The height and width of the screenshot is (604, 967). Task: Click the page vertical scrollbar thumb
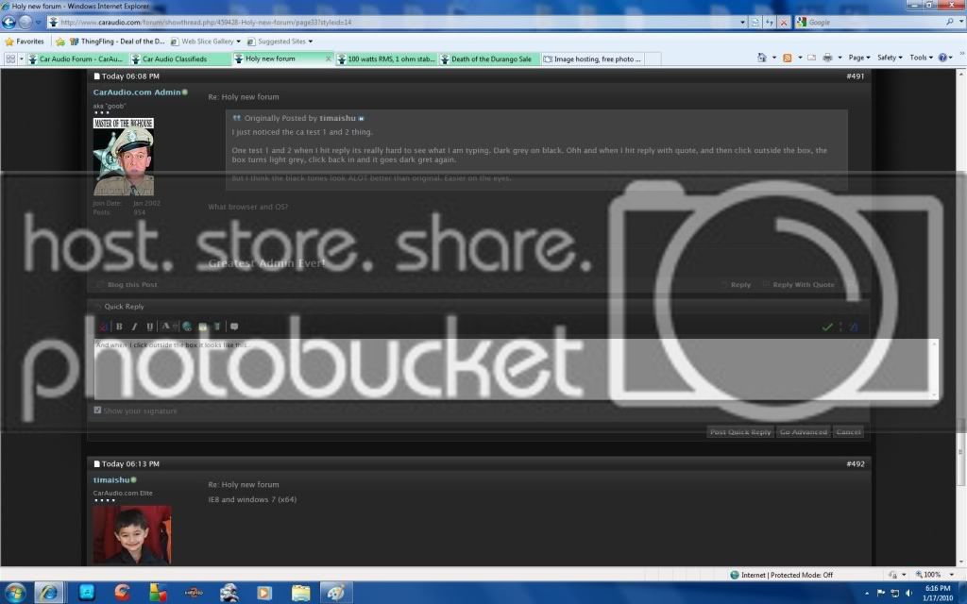click(960, 454)
